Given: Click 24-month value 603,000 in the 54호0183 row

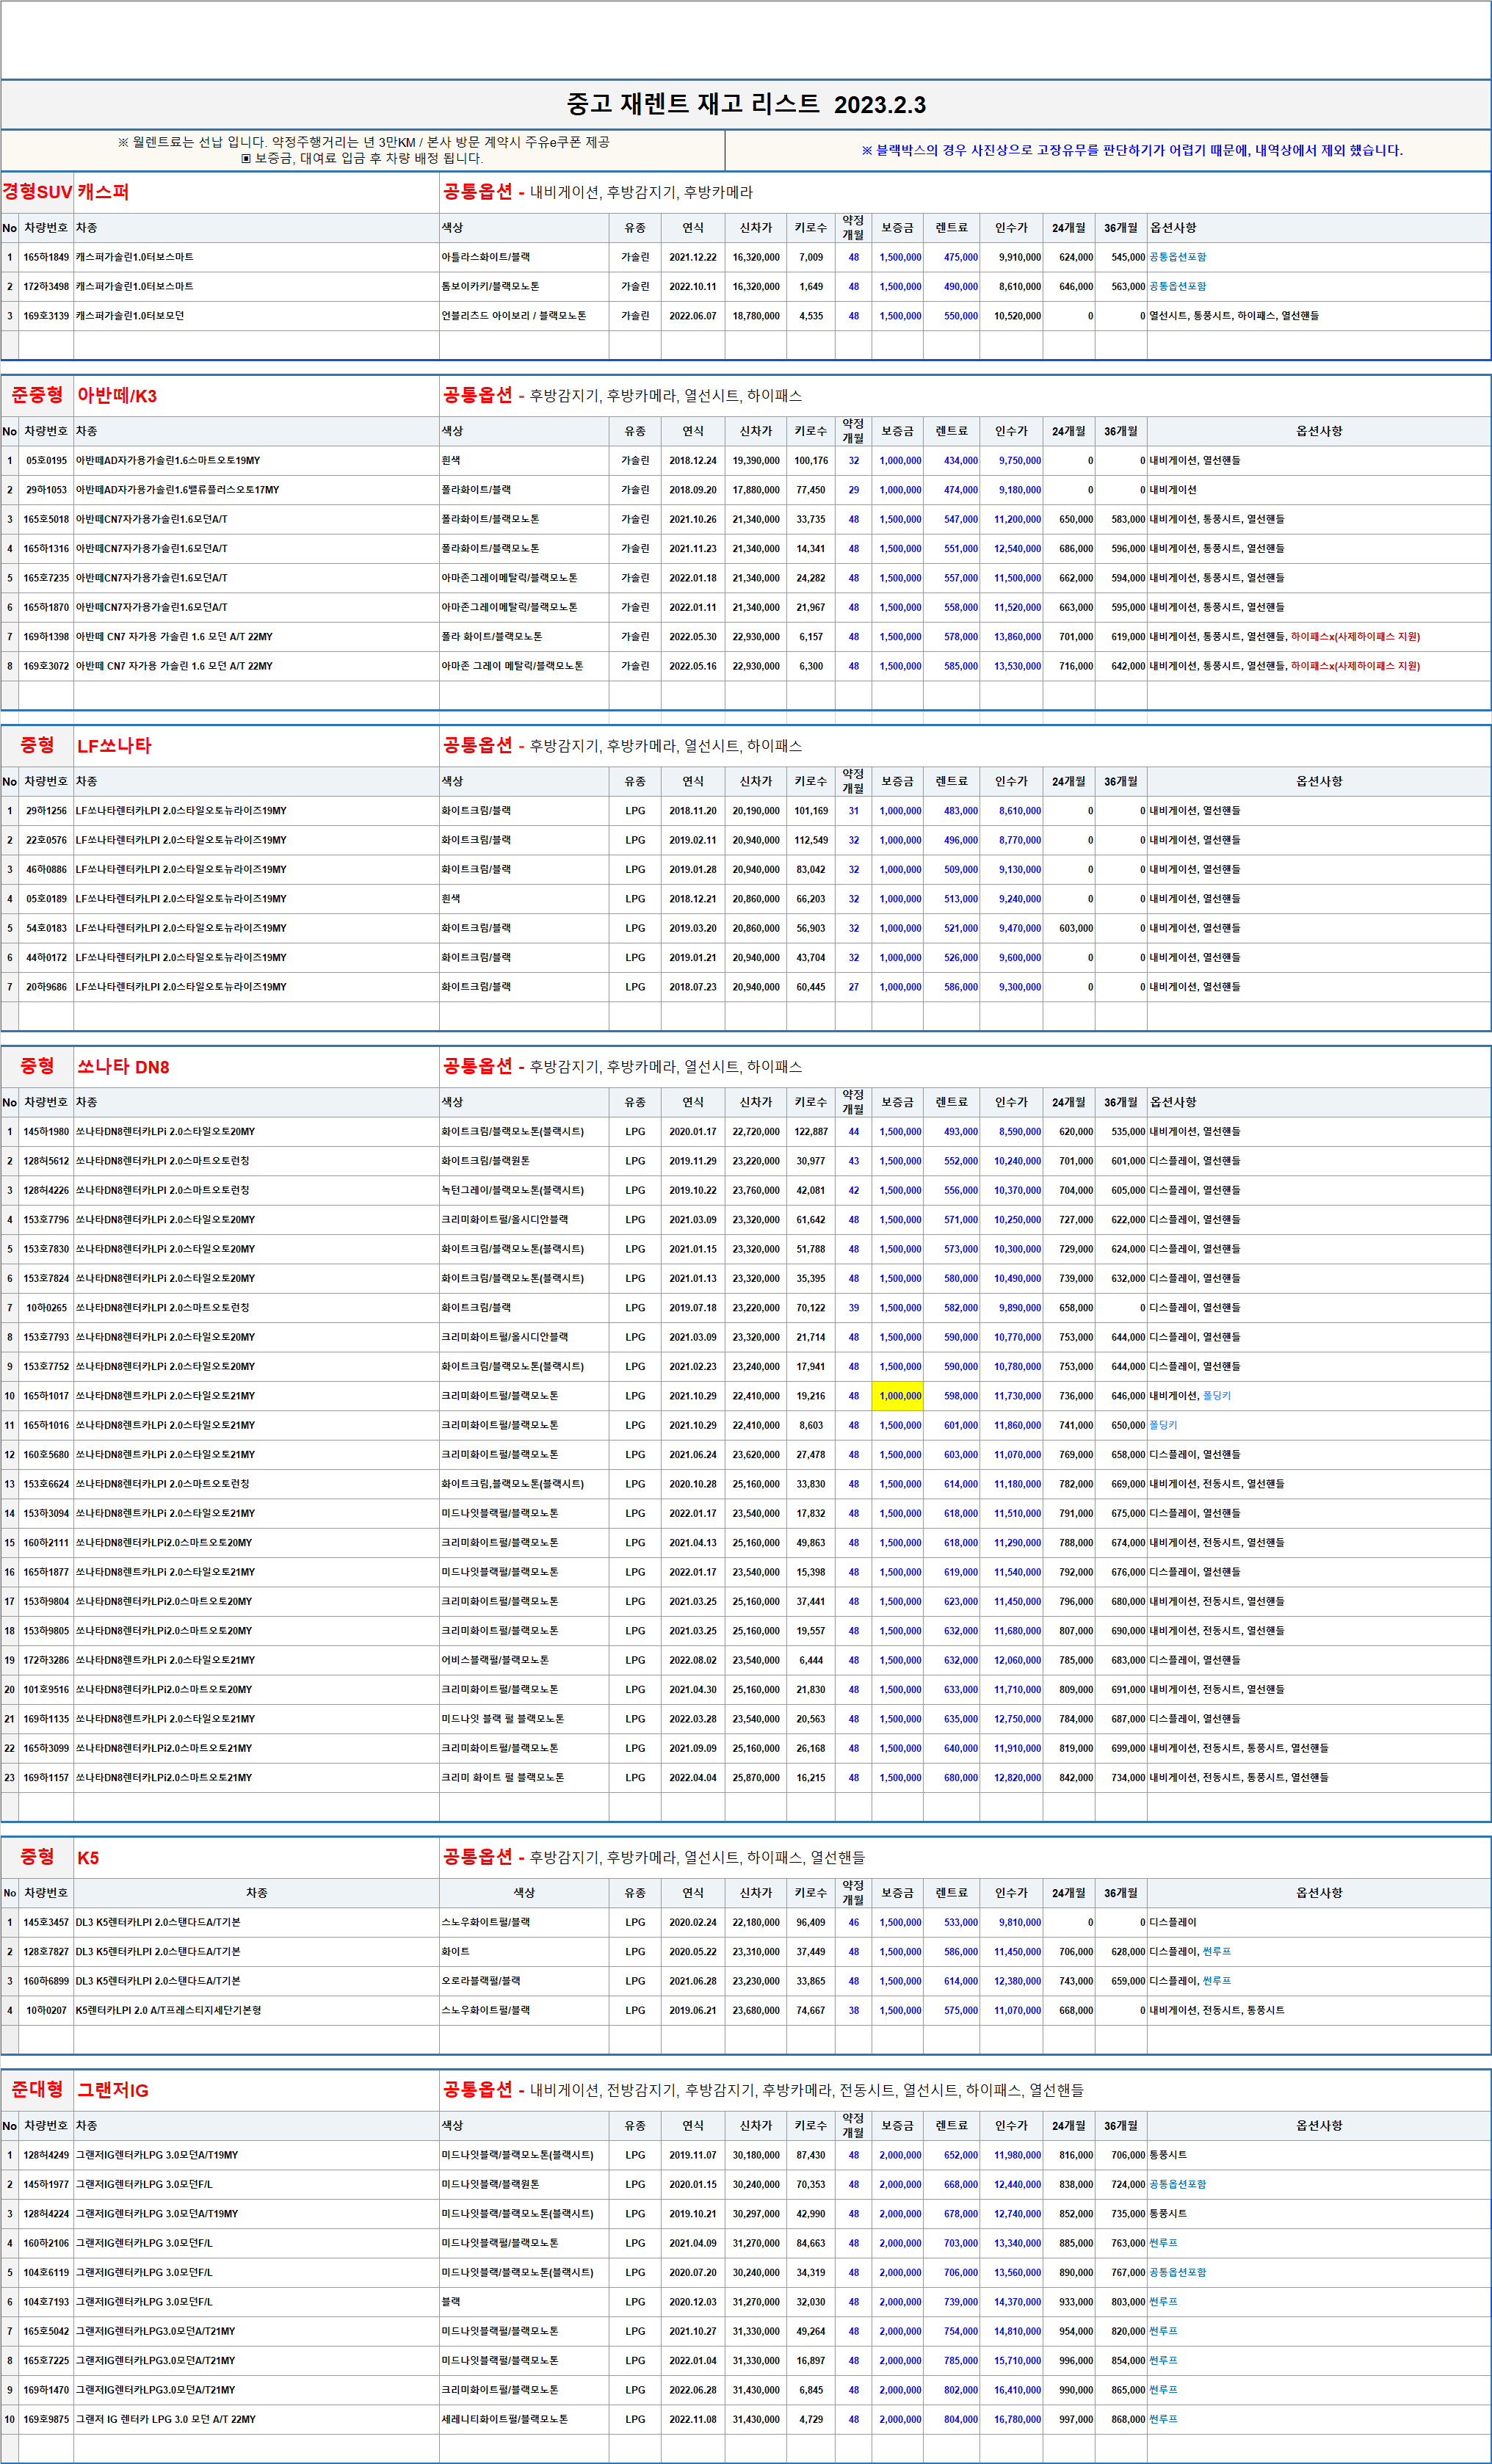Looking at the screenshot, I should [x=1076, y=928].
